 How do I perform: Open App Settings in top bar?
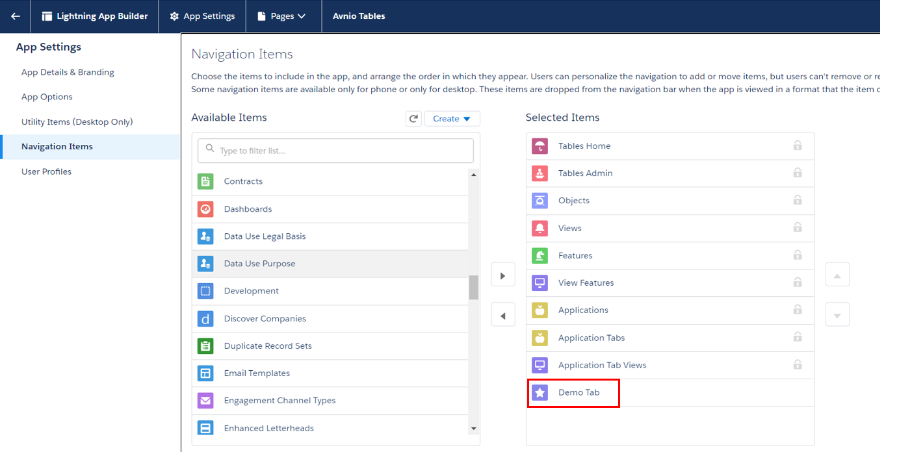click(202, 16)
